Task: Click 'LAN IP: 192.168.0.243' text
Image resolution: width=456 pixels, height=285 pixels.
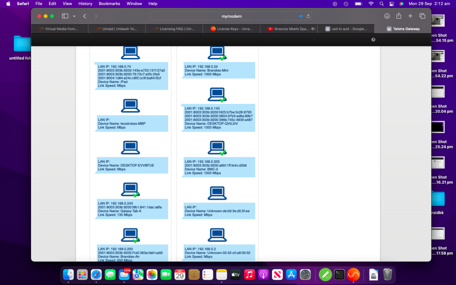Action: click(115, 203)
